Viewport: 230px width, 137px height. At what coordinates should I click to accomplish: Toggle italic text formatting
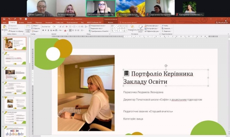[x=45, y=31]
